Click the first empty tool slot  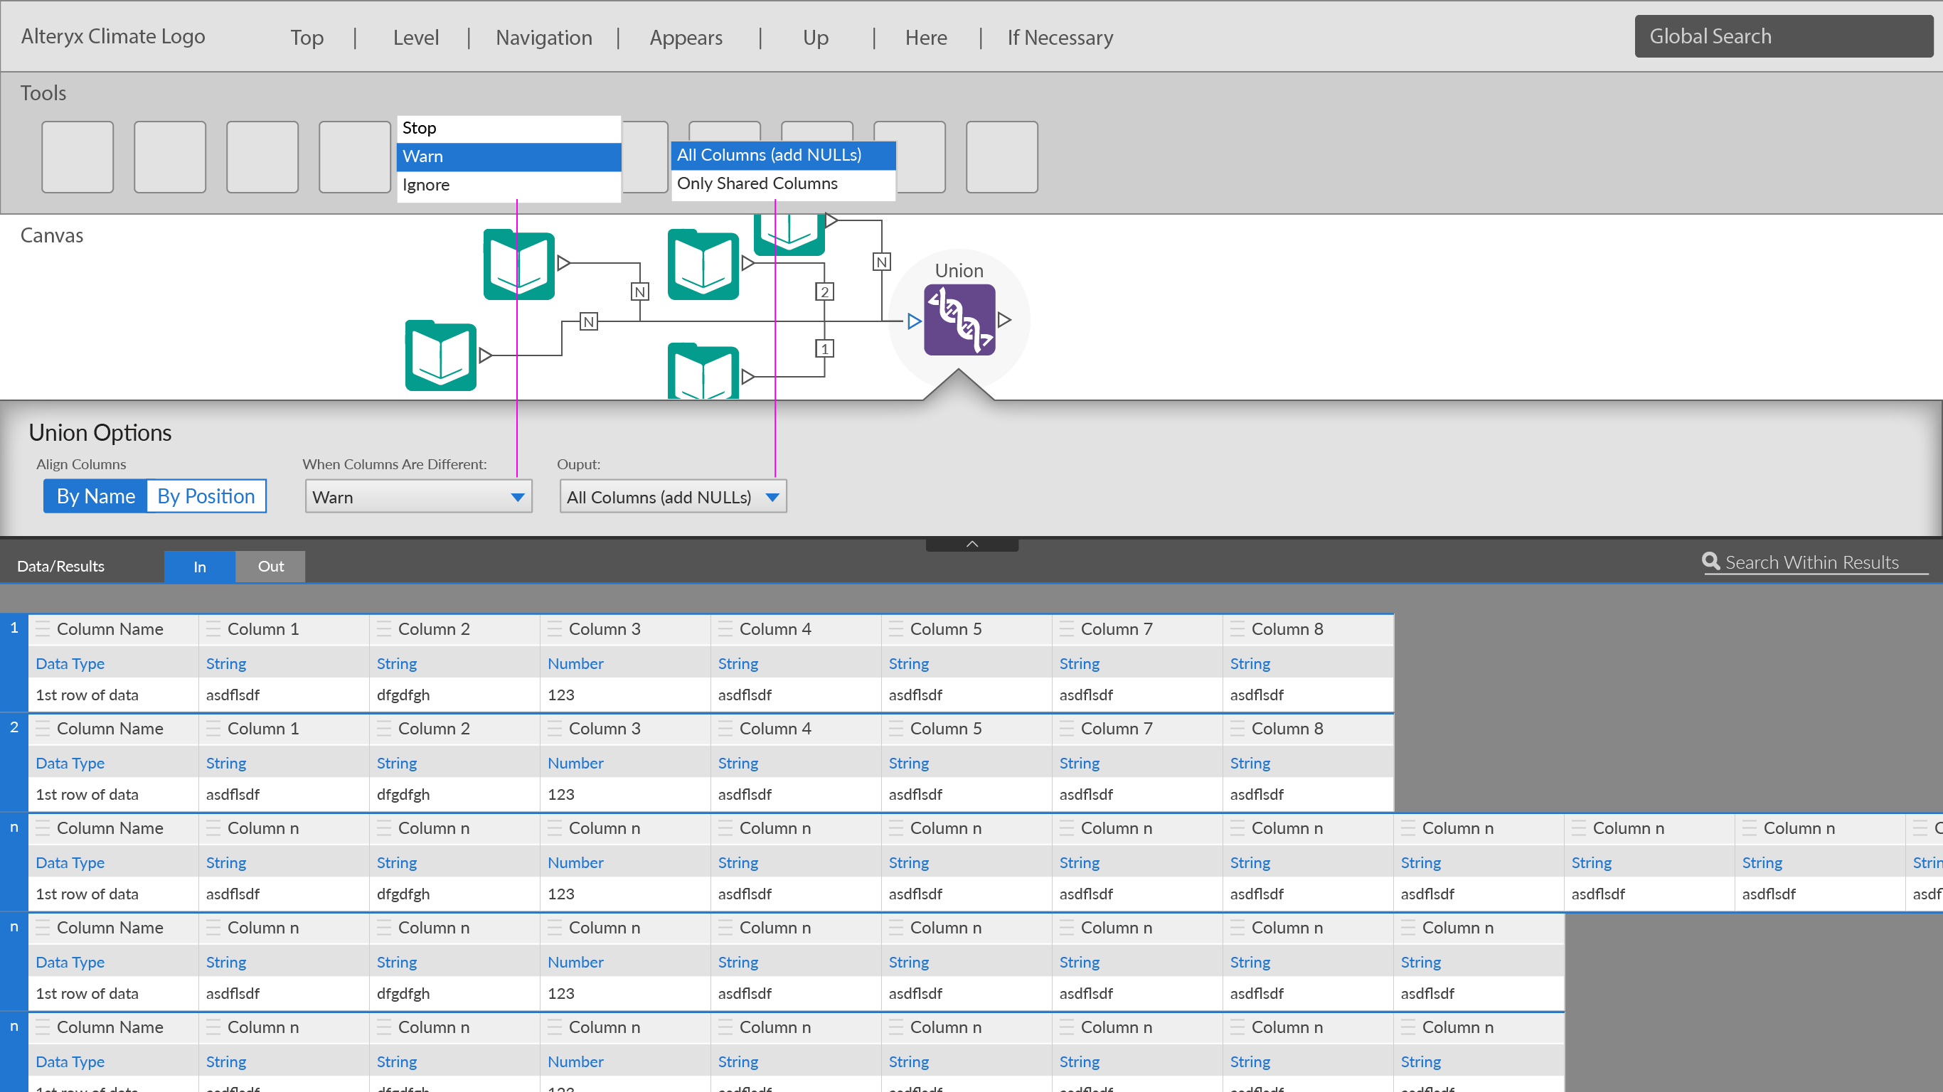pos(78,157)
